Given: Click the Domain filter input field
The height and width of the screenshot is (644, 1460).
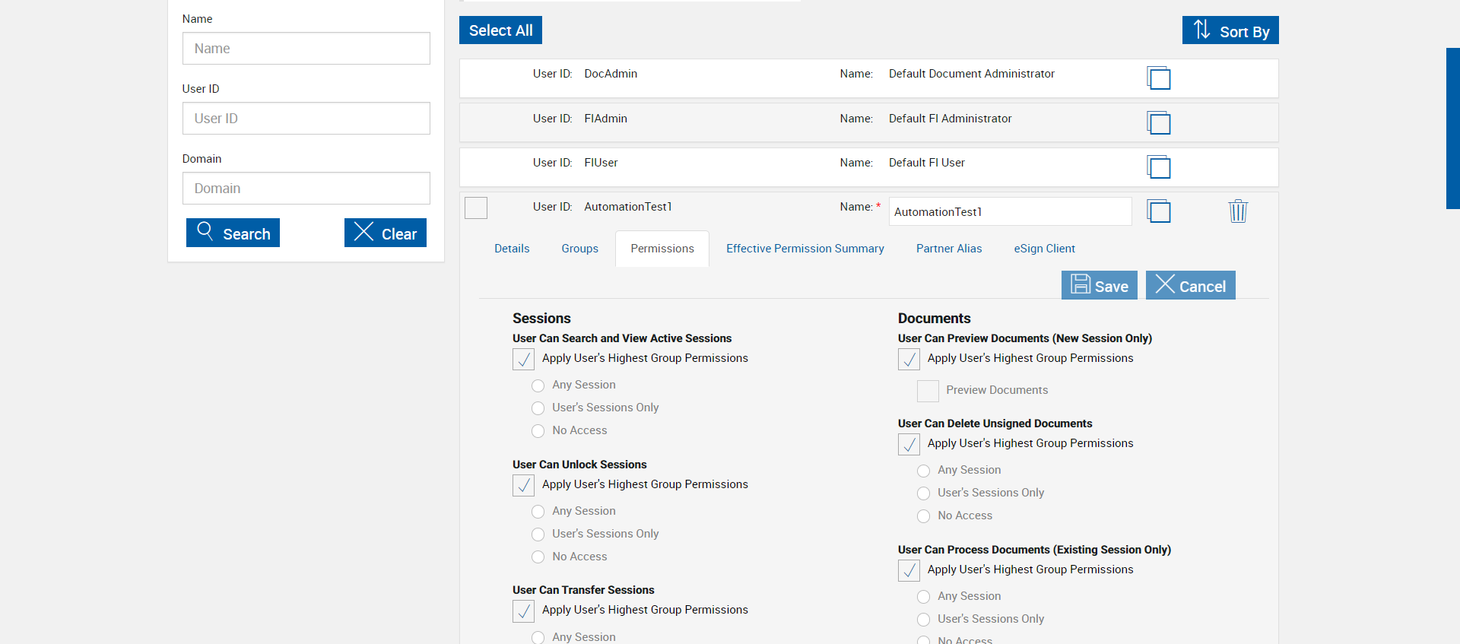Looking at the screenshot, I should [x=306, y=188].
